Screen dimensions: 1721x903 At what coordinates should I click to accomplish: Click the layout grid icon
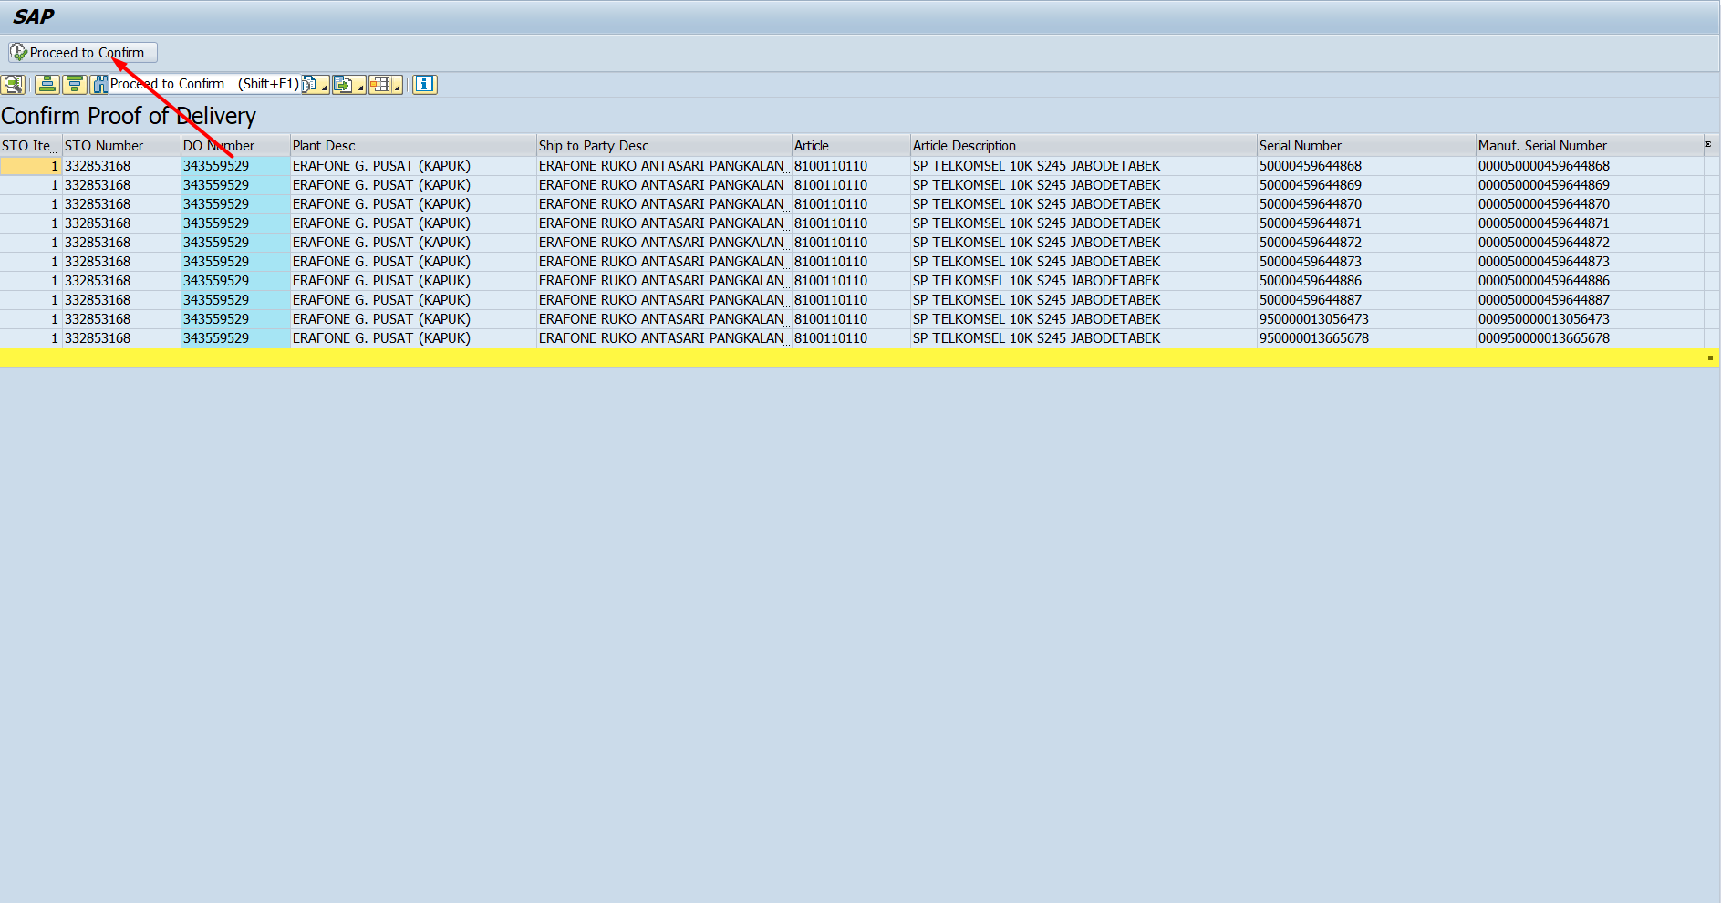379,85
